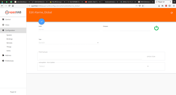
Task: Open the Inbox sidebar section
Action: 13,25
